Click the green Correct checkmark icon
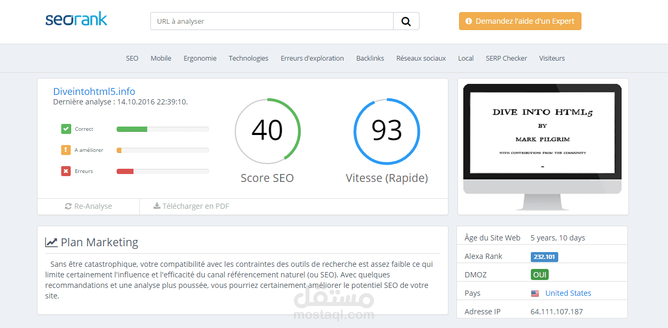Viewport: 668px width, 328px height. point(66,129)
